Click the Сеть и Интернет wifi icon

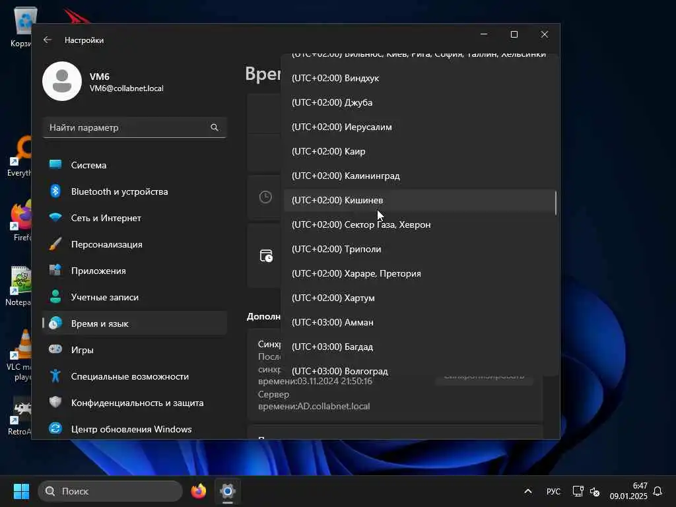click(55, 217)
